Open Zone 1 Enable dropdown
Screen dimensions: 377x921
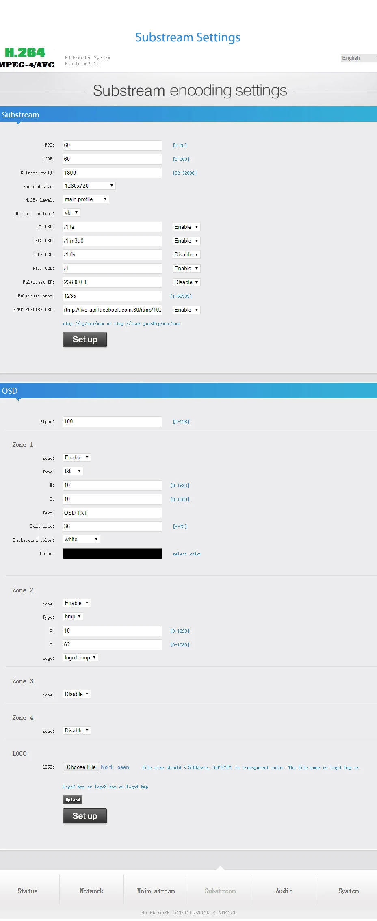tap(77, 457)
